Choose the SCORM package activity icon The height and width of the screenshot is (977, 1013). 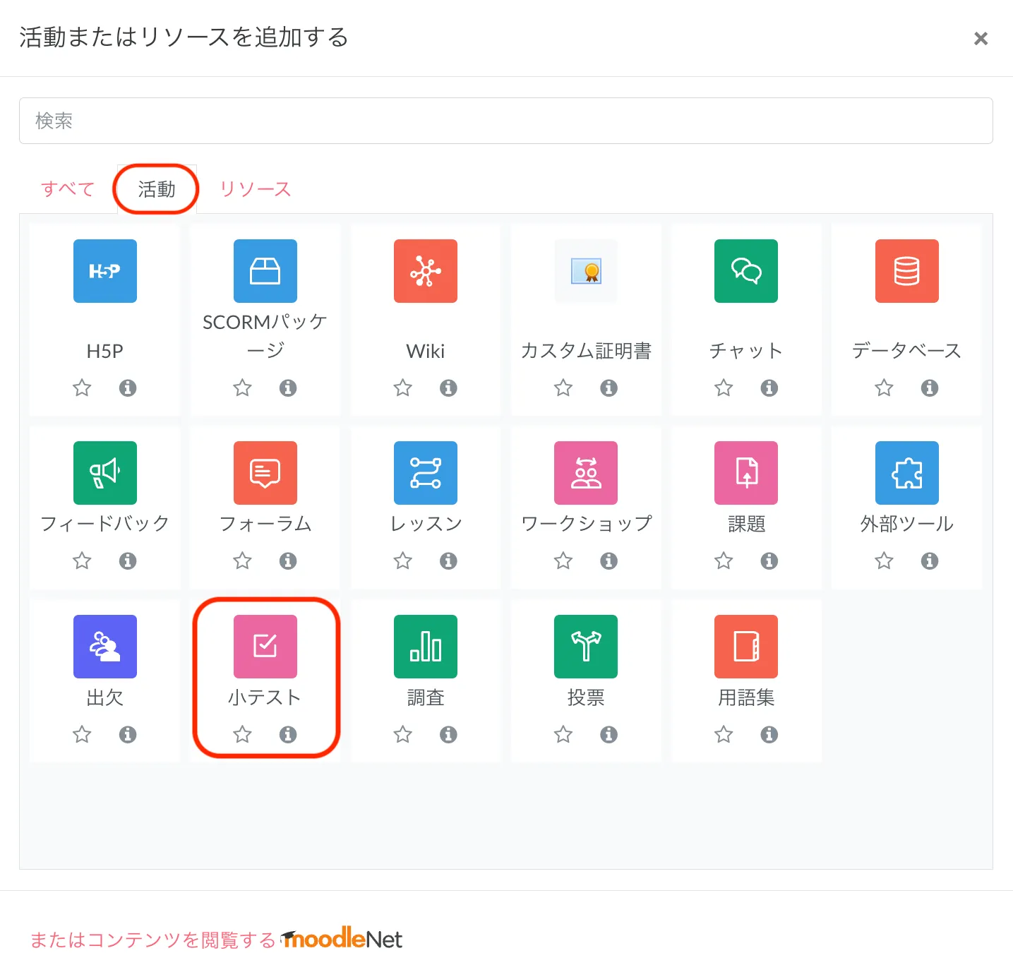coord(265,271)
